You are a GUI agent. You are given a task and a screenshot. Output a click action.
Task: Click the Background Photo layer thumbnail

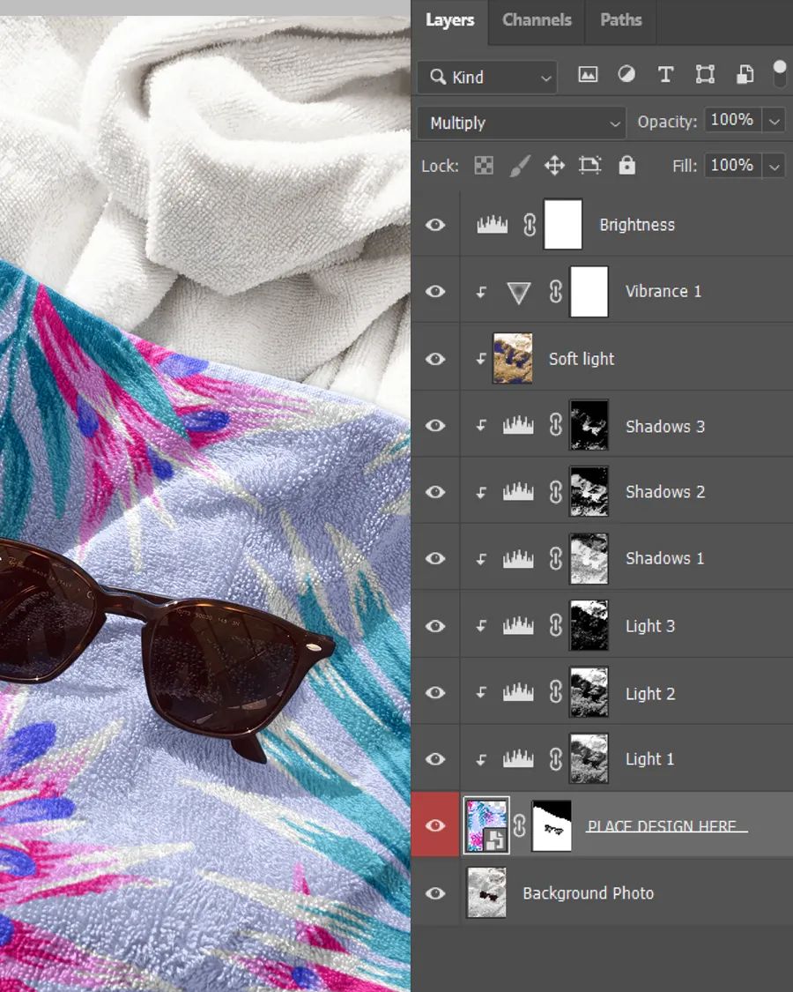pyautogui.click(x=486, y=892)
